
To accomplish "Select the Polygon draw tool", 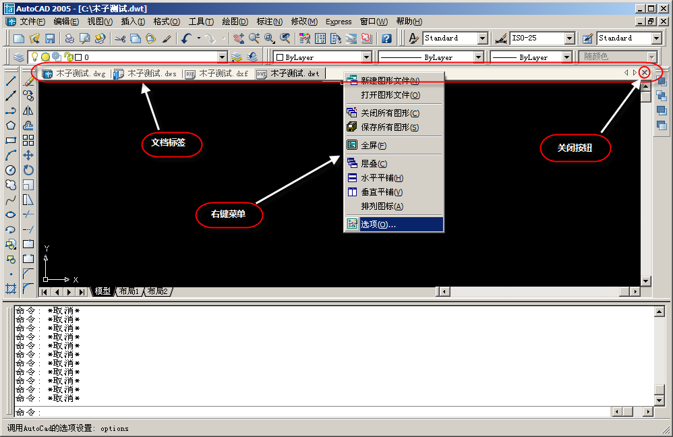I will [11, 125].
